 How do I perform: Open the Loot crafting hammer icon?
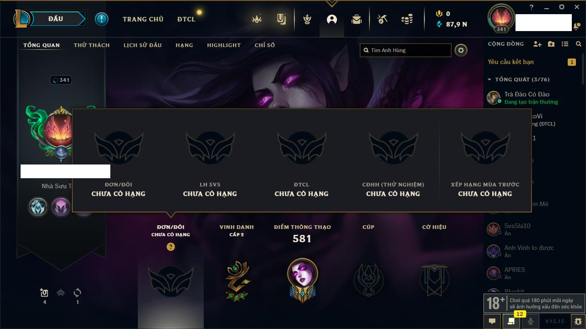[382, 19]
